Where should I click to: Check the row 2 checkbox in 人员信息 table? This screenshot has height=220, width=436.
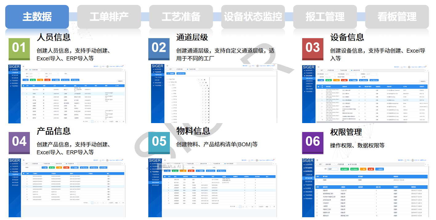(23, 94)
